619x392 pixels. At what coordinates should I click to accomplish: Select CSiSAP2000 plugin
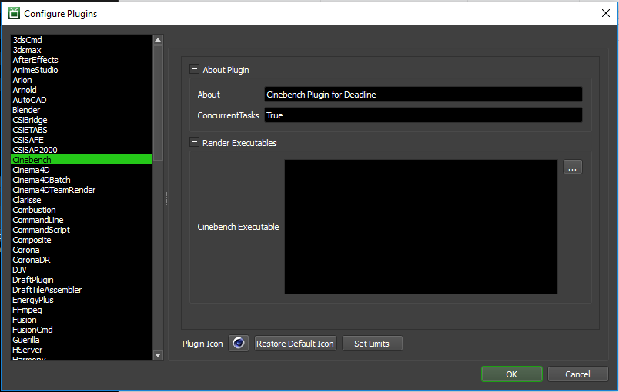82,150
